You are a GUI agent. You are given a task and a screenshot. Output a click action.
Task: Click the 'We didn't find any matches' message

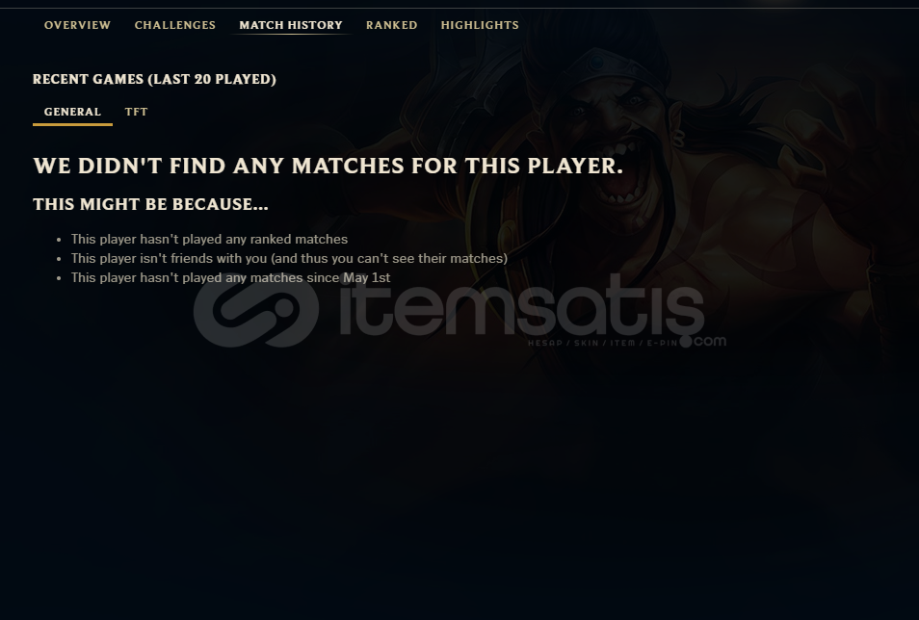[x=328, y=166]
